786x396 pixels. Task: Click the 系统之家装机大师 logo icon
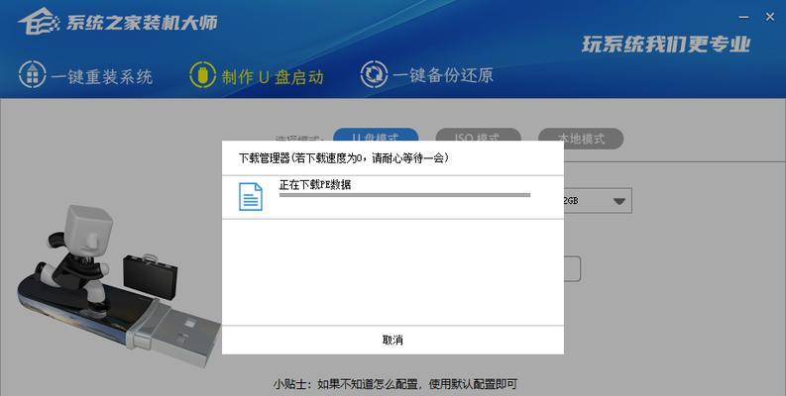click(x=38, y=22)
